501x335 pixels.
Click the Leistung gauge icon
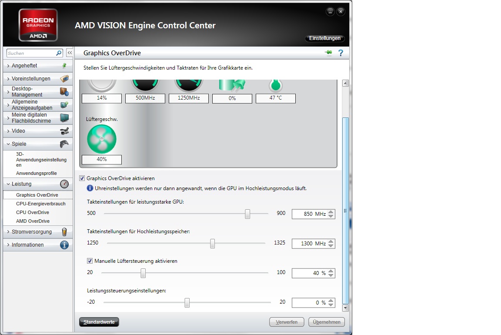coord(64,184)
